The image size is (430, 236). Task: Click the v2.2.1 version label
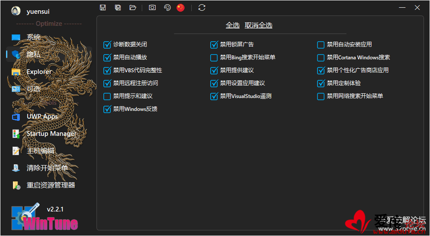pyautogui.click(x=55, y=209)
